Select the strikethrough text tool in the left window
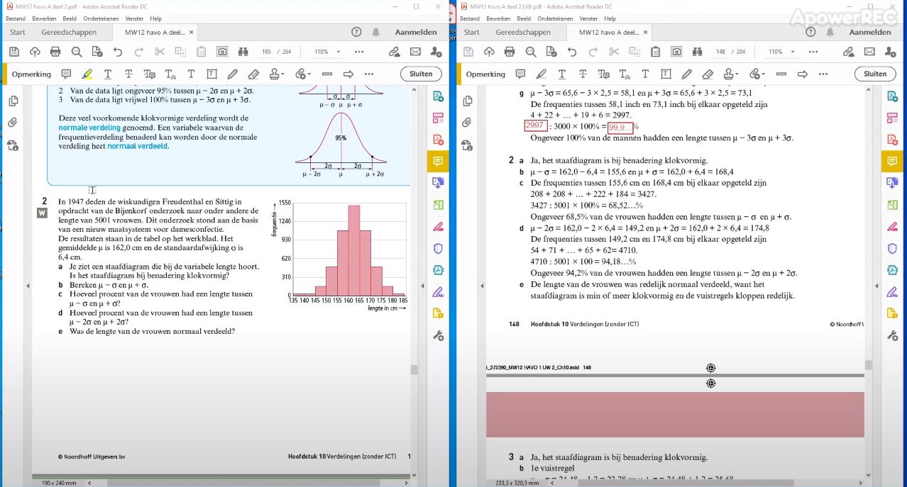The image size is (907, 487). coord(128,74)
